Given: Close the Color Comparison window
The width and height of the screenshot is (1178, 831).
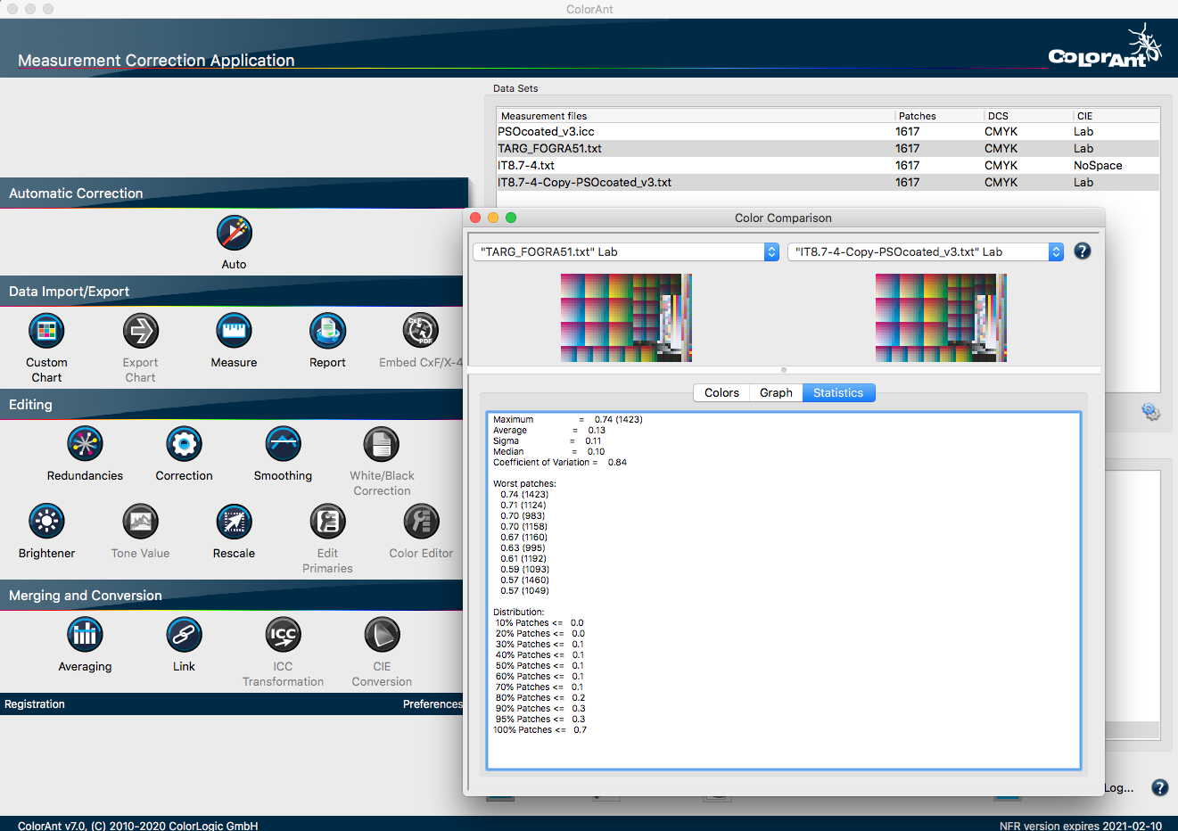Looking at the screenshot, I should [475, 218].
